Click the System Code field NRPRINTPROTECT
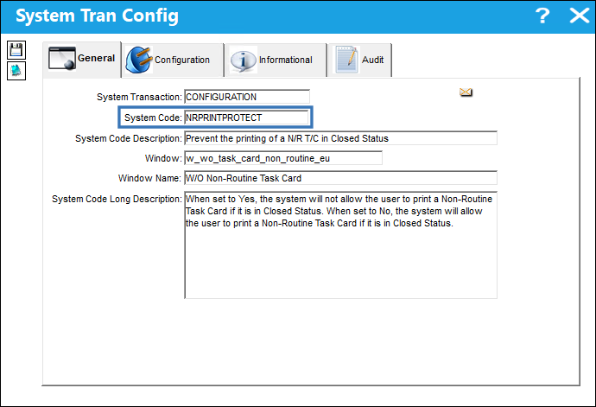The height and width of the screenshot is (407, 596). (247, 118)
